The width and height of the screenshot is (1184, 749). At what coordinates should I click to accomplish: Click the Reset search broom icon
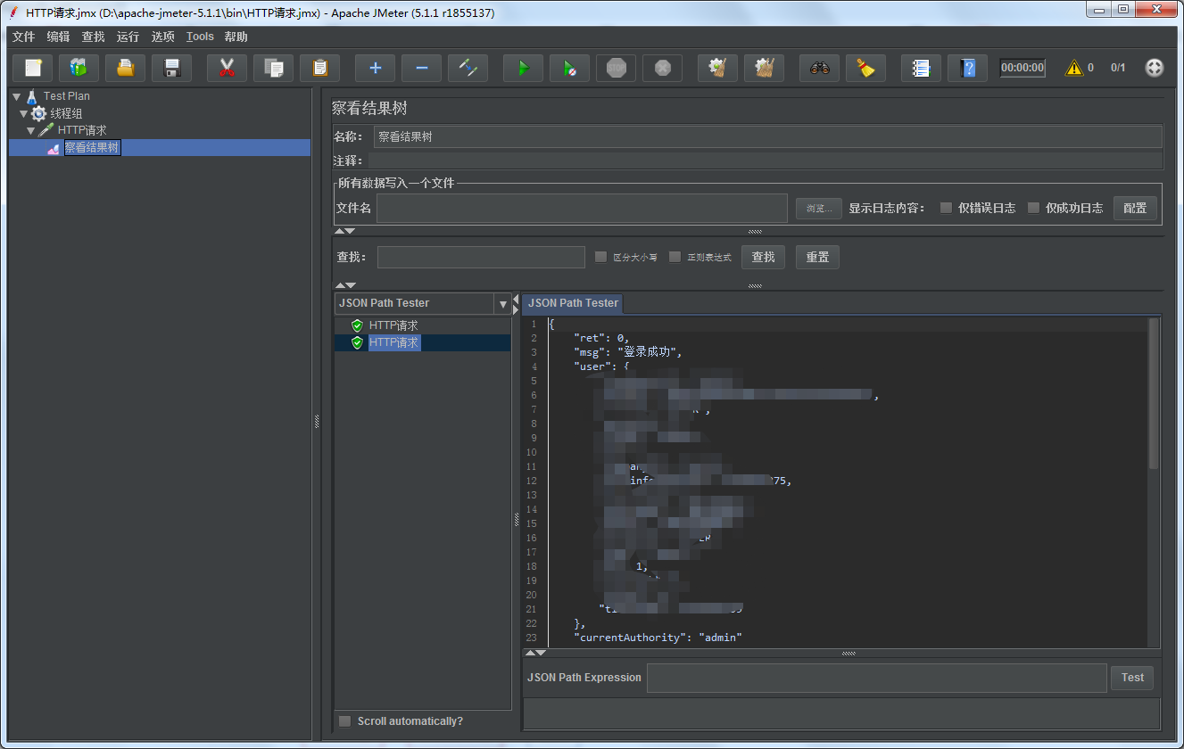pos(866,68)
